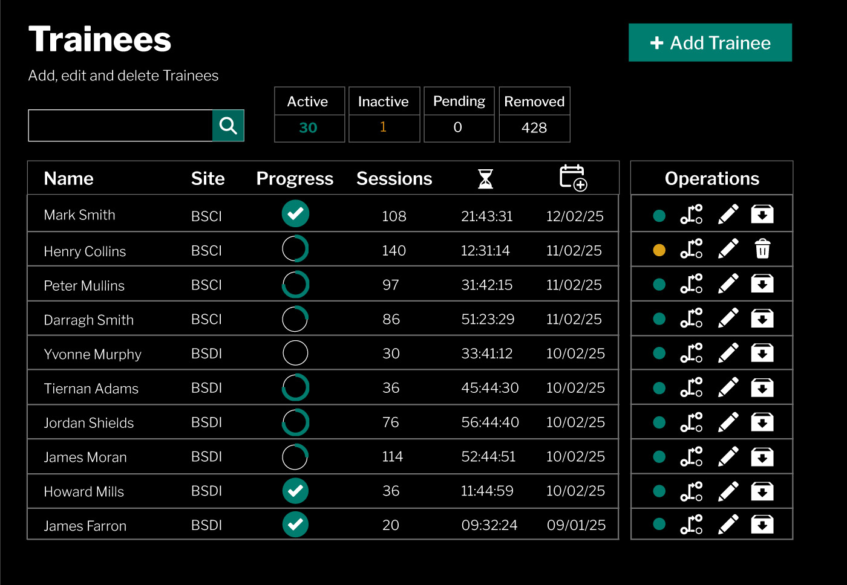
Task: Archive Yvonne Murphy with the box icon
Action: (x=762, y=352)
